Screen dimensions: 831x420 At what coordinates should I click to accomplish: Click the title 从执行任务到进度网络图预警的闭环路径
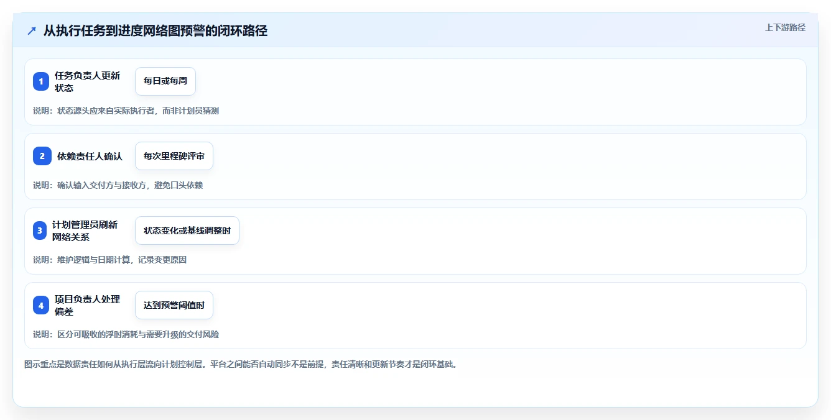156,30
